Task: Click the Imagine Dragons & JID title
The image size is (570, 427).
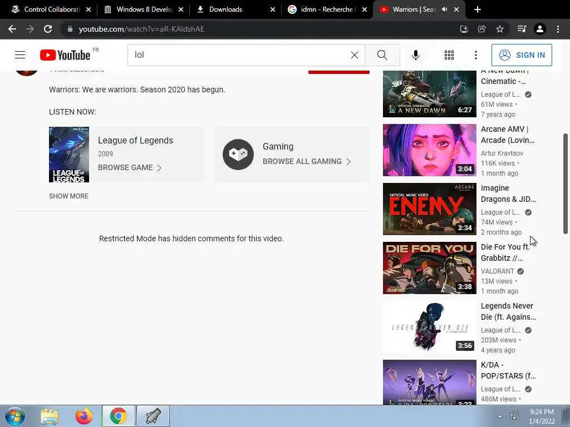Action: click(x=508, y=193)
